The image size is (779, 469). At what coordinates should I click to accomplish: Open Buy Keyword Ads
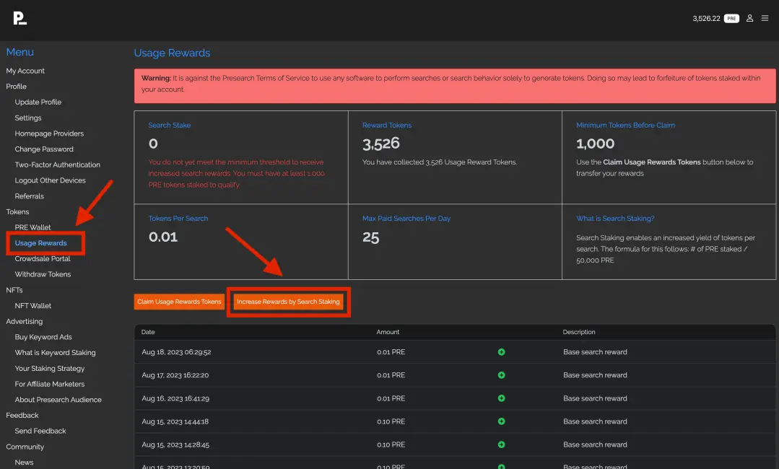(43, 338)
